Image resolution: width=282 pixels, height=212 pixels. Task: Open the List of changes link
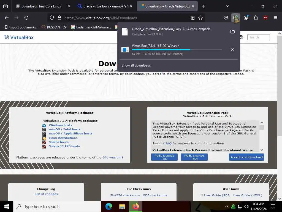[x=46, y=194]
